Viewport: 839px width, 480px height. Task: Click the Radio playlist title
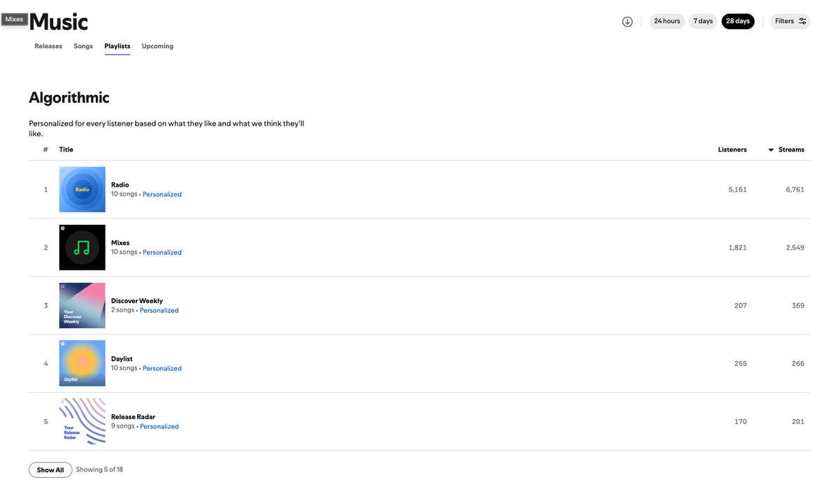coord(120,185)
